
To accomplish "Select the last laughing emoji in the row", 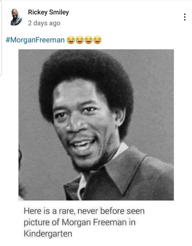I will click(x=97, y=40).
